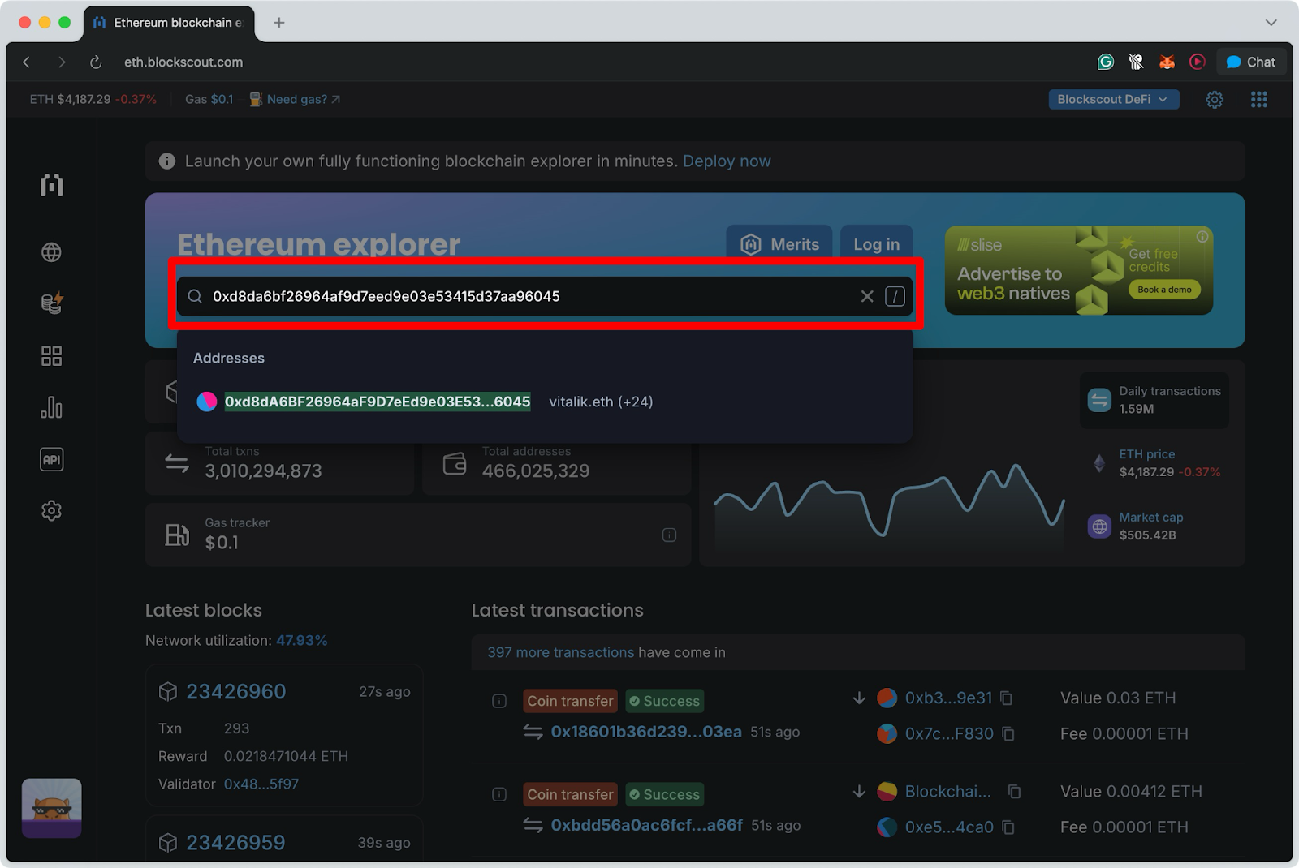Image resolution: width=1299 pixels, height=868 pixels.
Task: Open the Blockscout DeFi dropdown
Action: [1112, 99]
